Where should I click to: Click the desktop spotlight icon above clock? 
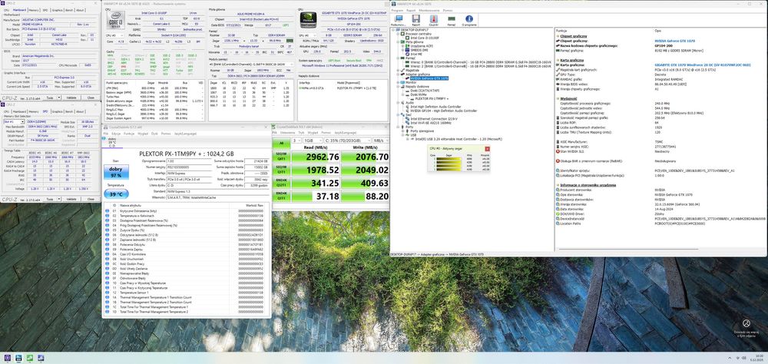point(746,323)
